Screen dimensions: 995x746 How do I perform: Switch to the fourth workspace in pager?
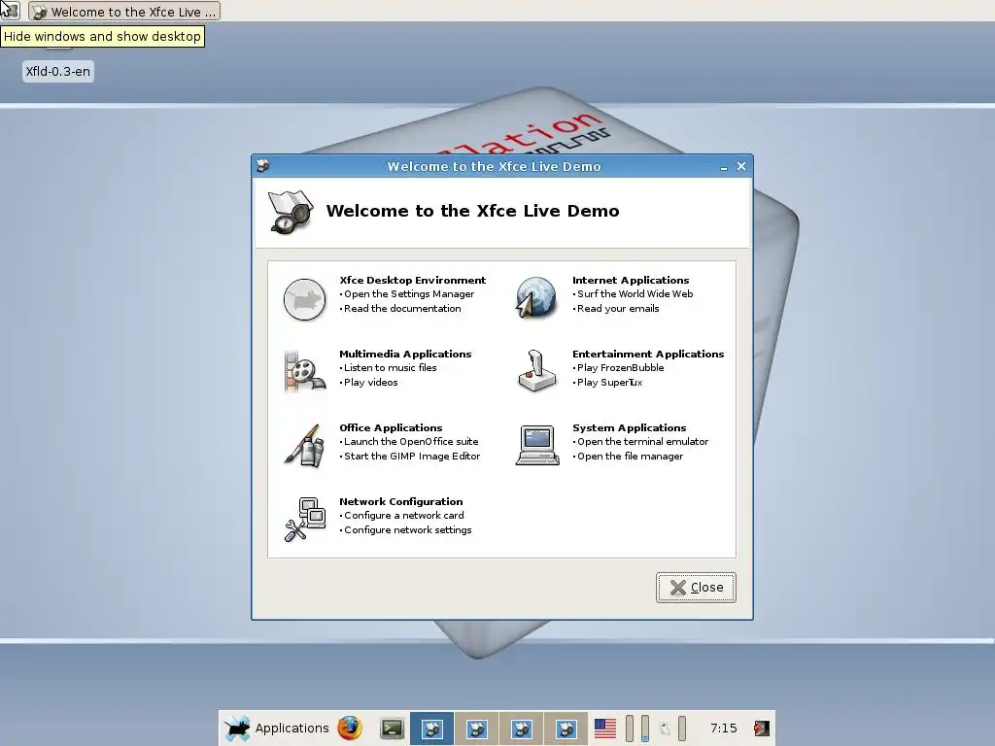coord(566,729)
